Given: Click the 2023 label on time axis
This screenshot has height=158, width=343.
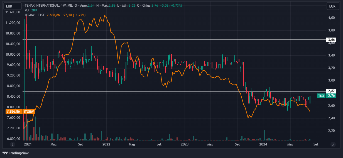Looking at the screenshot, I should click(x=185, y=144).
